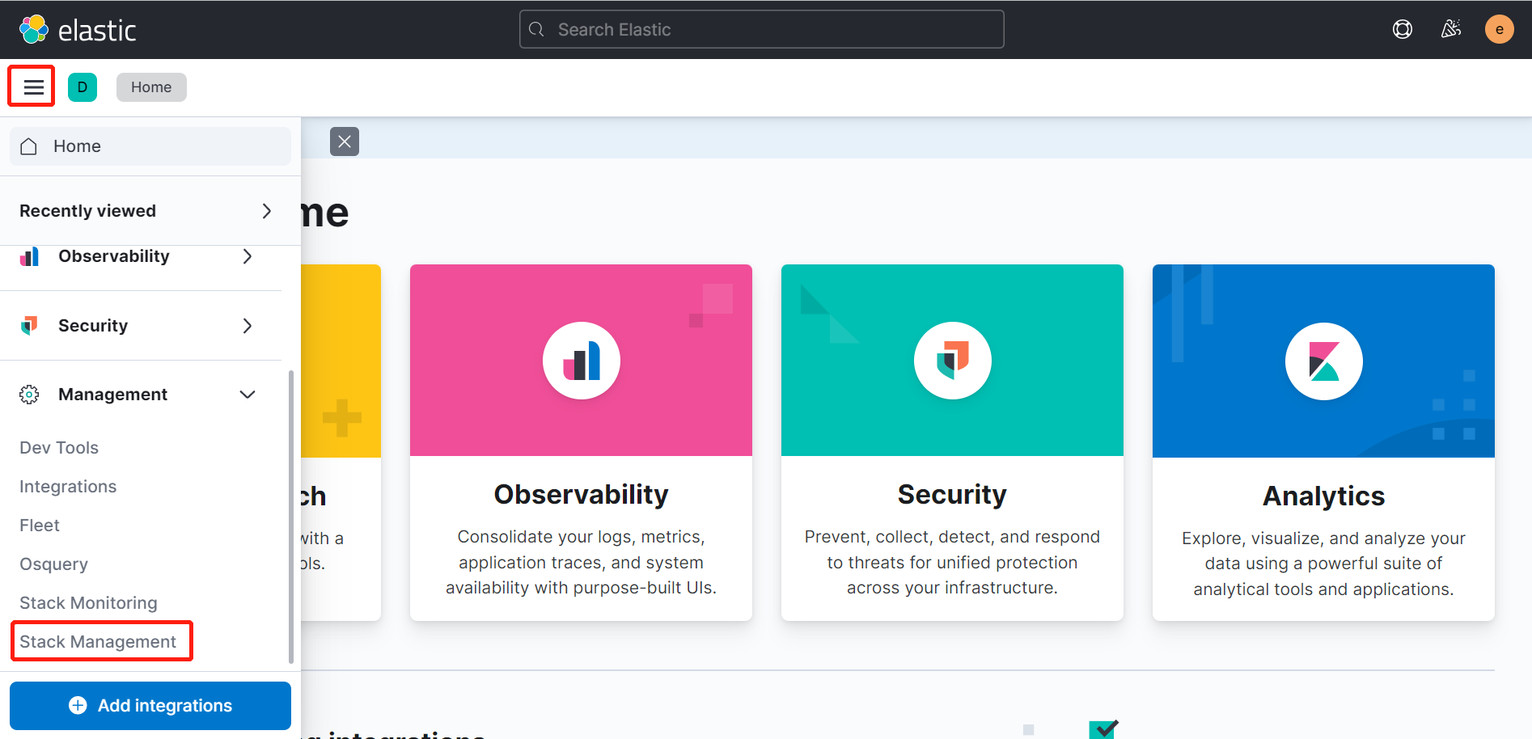Click the side navigation scrollbar
The height and width of the screenshot is (739, 1532).
(291, 517)
